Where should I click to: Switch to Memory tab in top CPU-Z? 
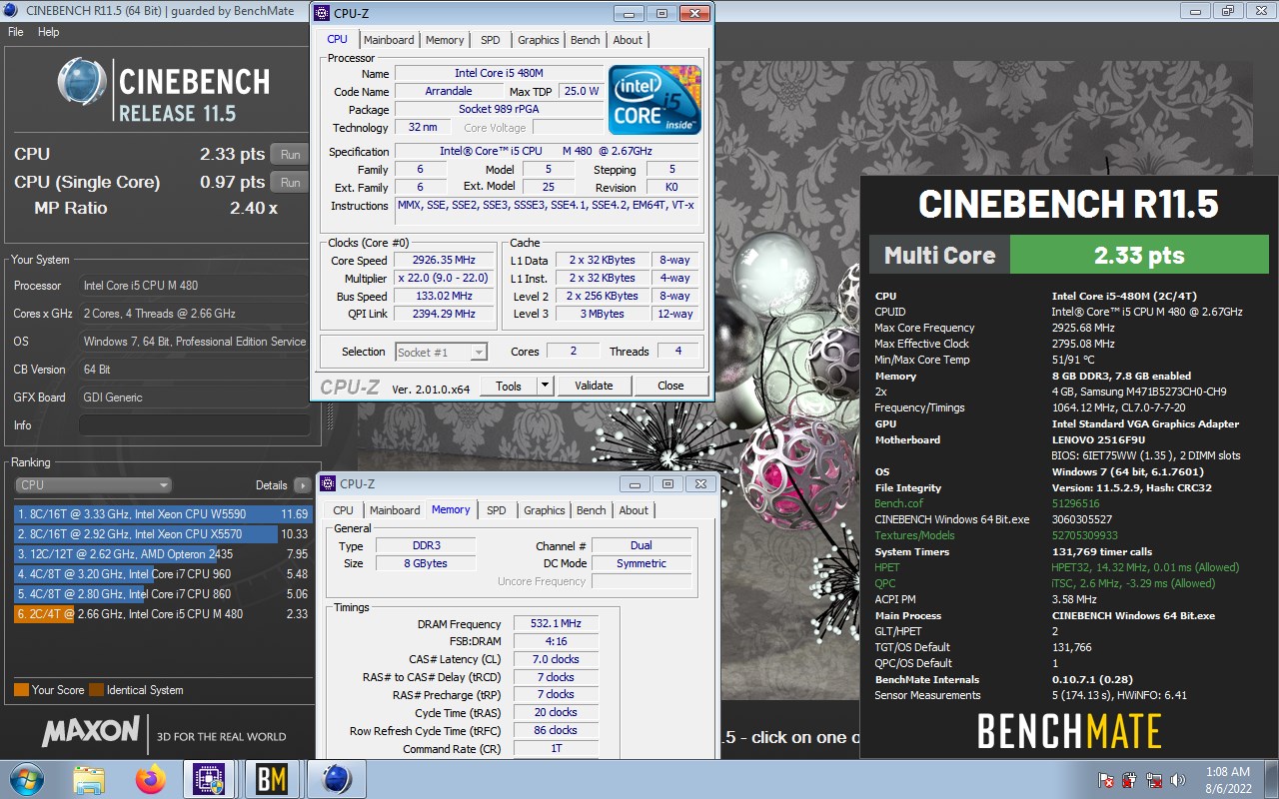(445, 40)
